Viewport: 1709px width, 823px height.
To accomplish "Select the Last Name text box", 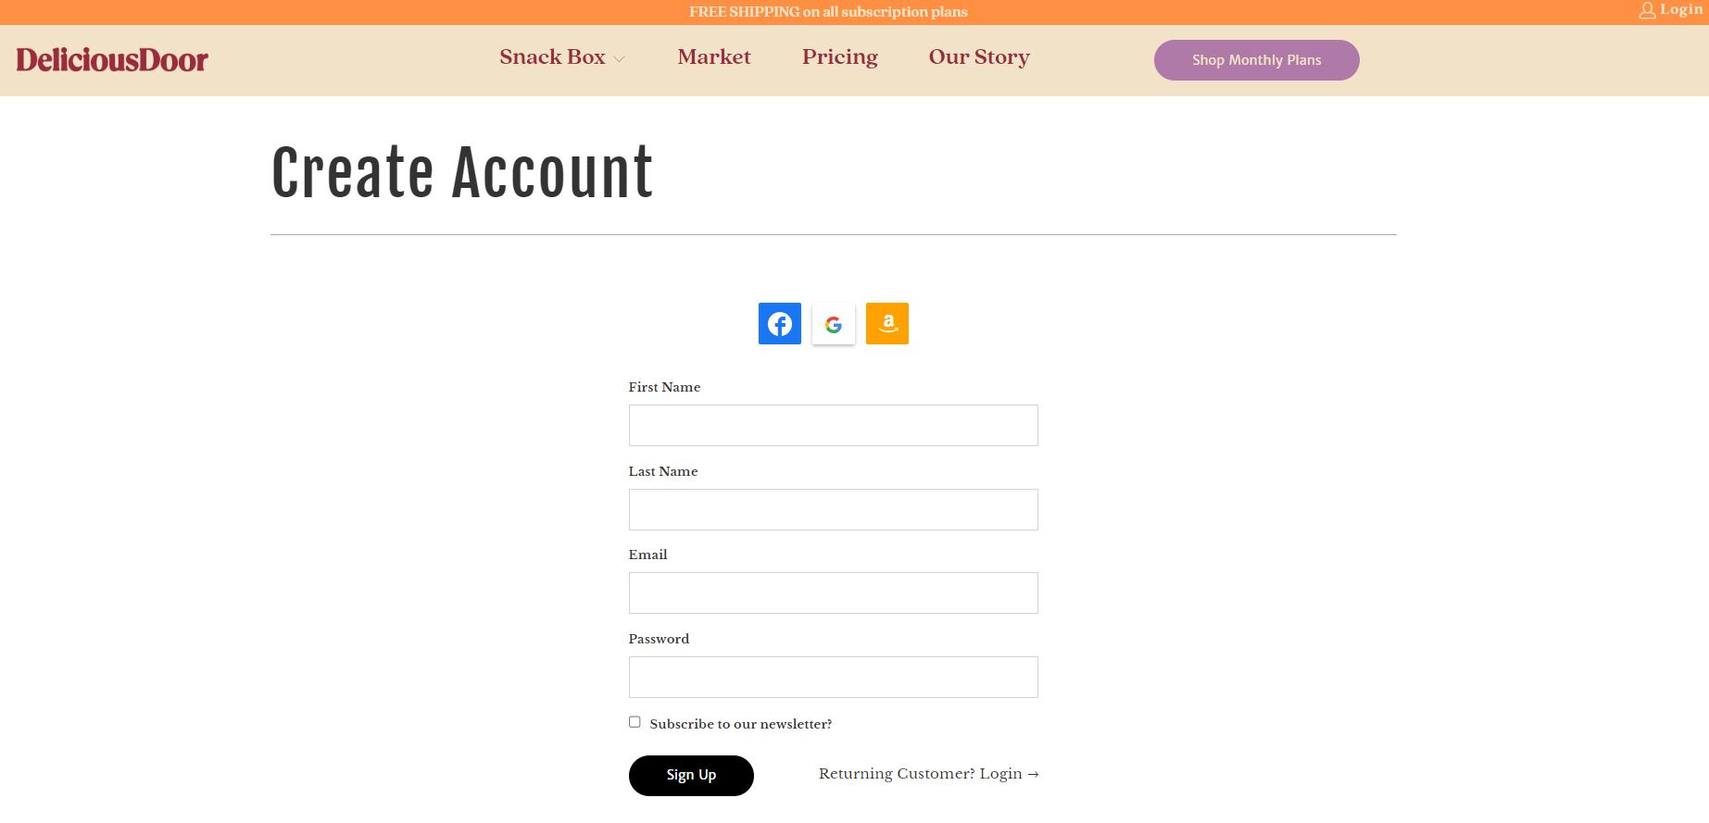I will (x=834, y=510).
